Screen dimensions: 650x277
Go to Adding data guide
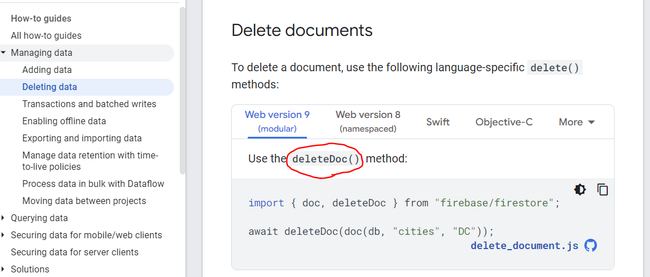pyautogui.click(x=47, y=70)
